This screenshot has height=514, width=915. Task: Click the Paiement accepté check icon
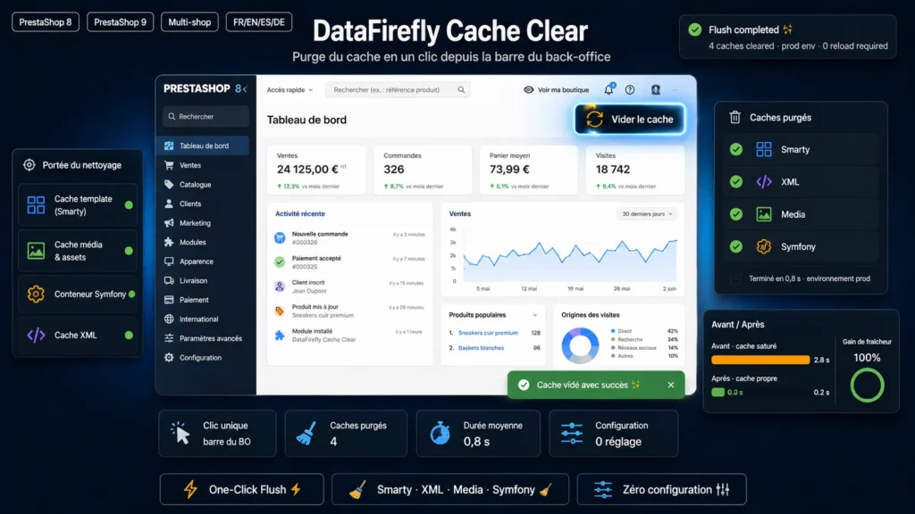pyautogui.click(x=280, y=261)
